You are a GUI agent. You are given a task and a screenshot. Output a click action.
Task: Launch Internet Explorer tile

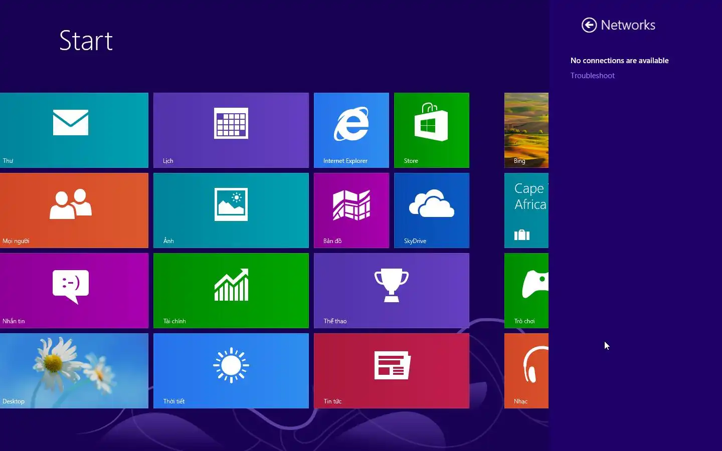[351, 130]
